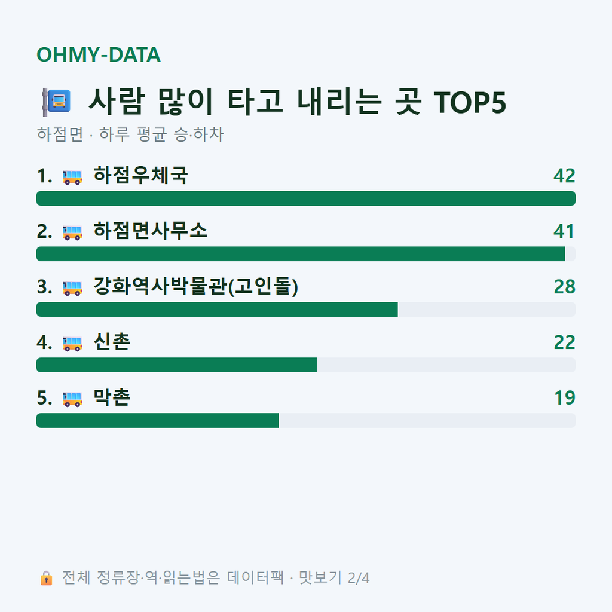Click the 하점우체국 full green bar
This screenshot has width=612, height=612.
[x=306, y=198]
